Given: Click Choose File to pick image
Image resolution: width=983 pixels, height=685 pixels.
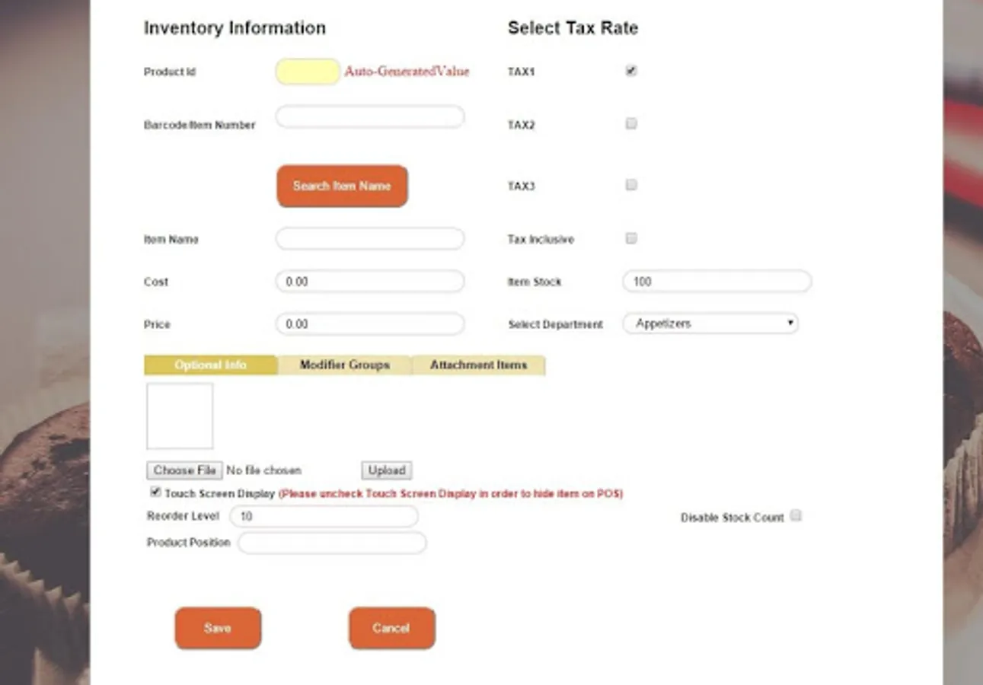Looking at the screenshot, I should pos(184,470).
